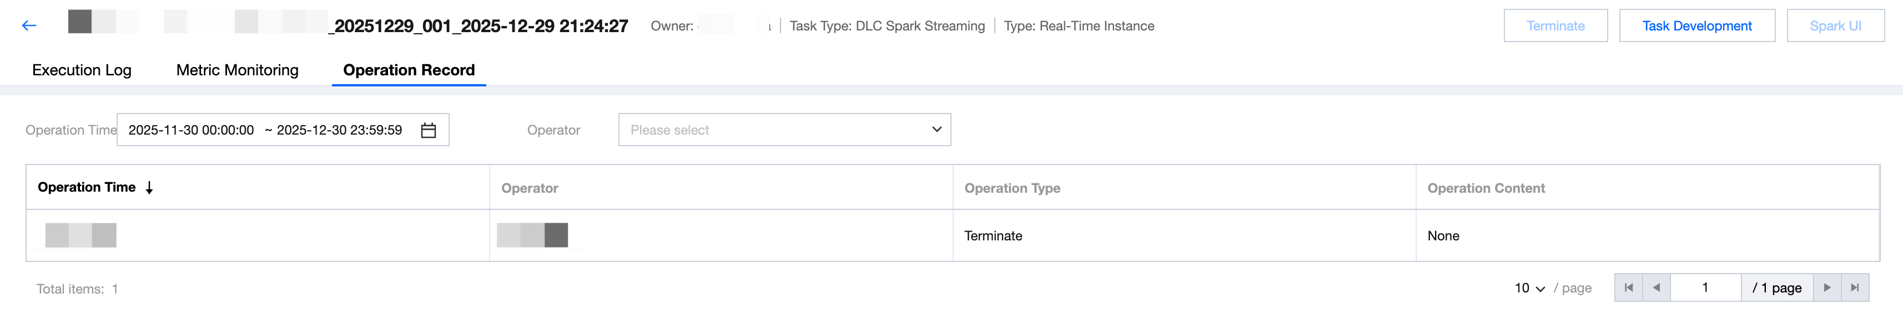Sort by Operation Time arrow
Viewport: 1903px width, 329px height.
coord(149,188)
